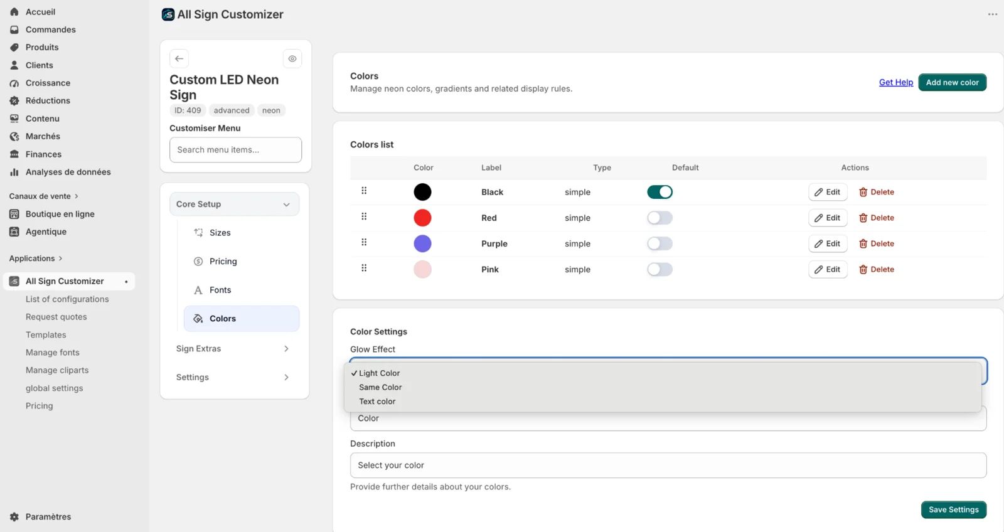
Task: Enable the default toggle for Red
Action: (660, 218)
